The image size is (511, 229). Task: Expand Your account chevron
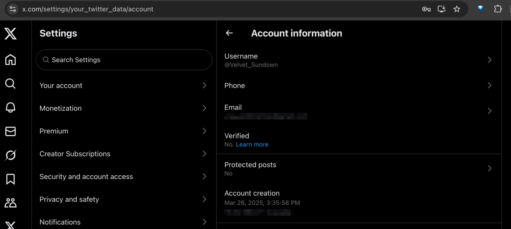204,85
